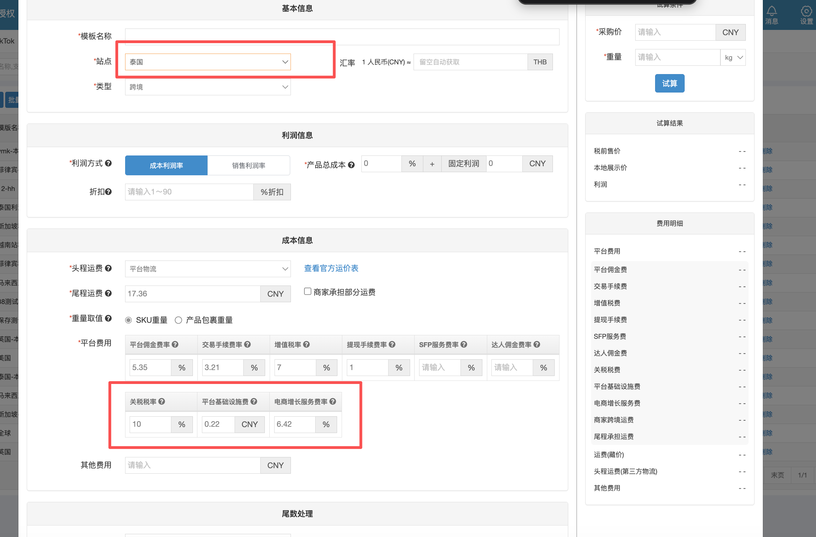Click help icon beside 关税税率
The height and width of the screenshot is (537, 816).
pos(162,401)
